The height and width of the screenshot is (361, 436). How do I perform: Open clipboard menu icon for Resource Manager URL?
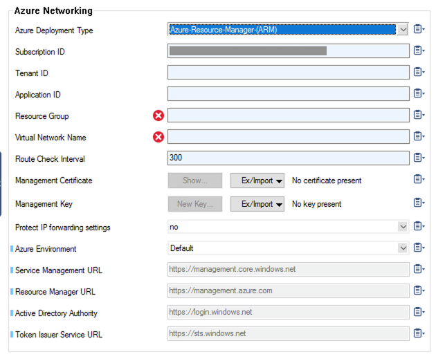(419, 290)
